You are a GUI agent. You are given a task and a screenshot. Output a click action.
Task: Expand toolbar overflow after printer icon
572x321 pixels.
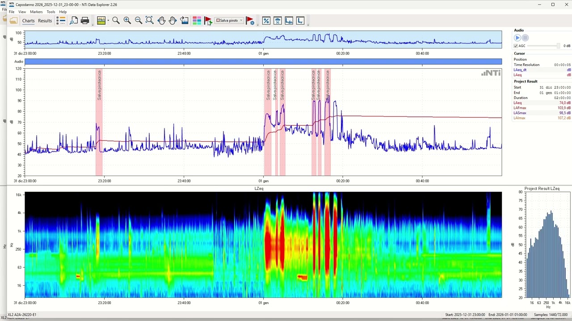click(x=93, y=24)
